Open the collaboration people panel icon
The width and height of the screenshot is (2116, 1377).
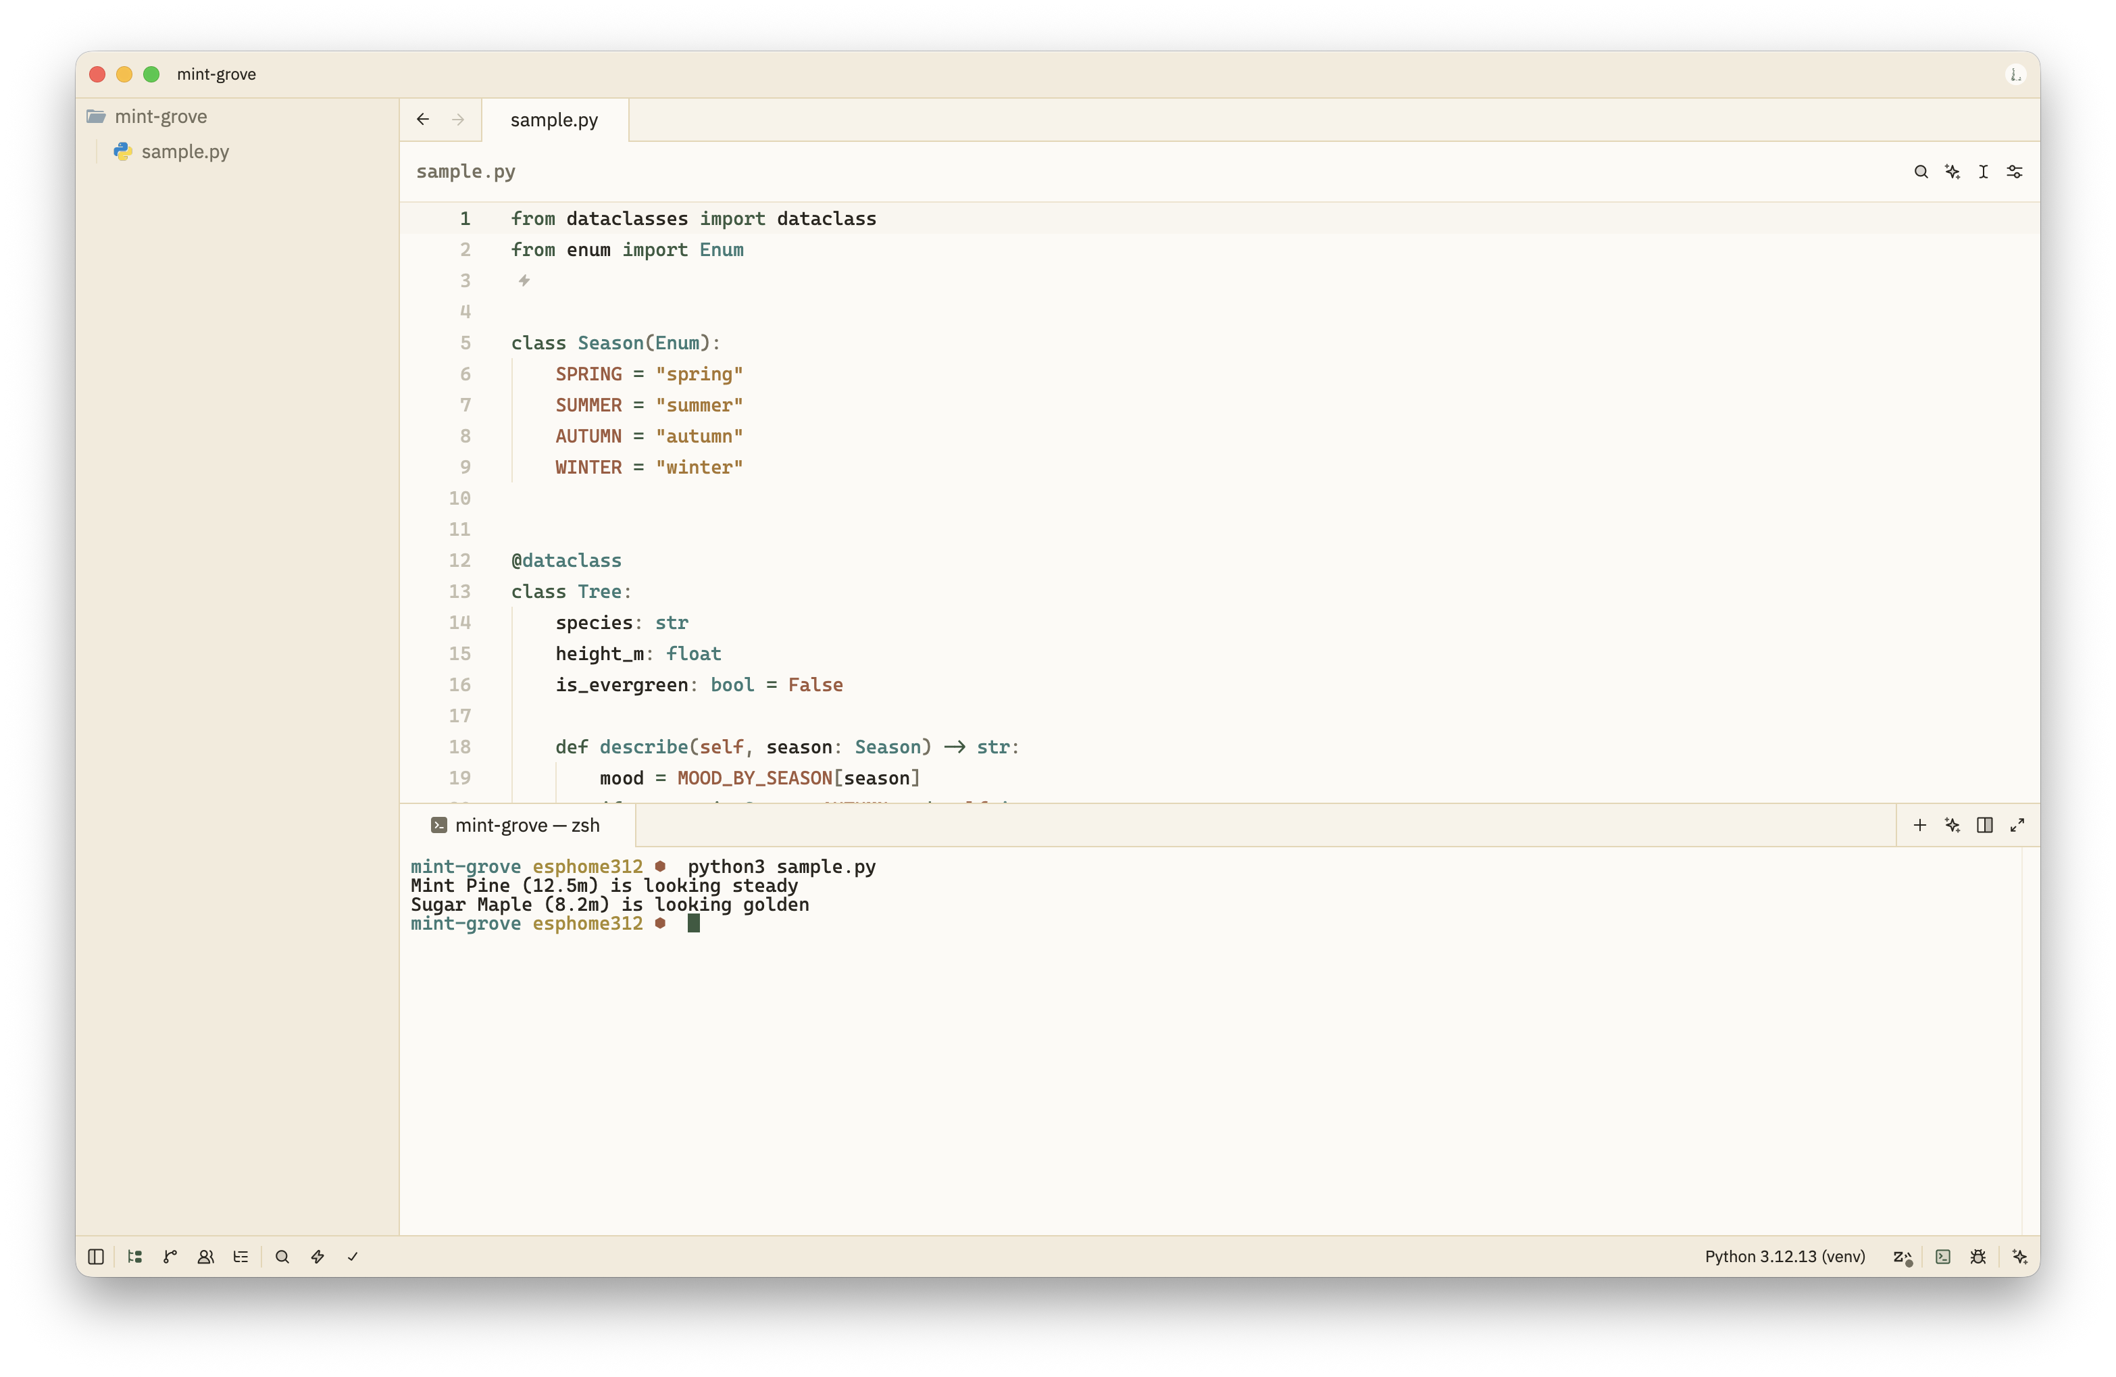click(205, 1256)
